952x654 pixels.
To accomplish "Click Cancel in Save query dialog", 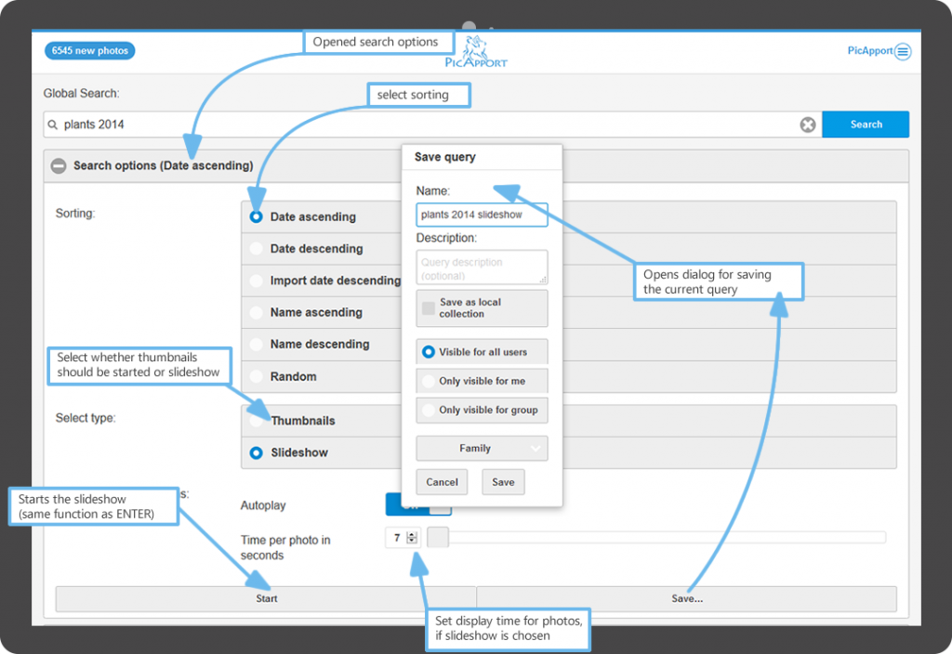I will pyautogui.click(x=442, y=482).
